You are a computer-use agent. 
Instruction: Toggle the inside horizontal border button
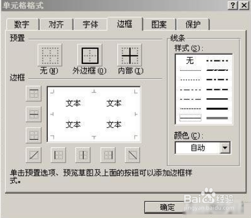tap(33, 114)
